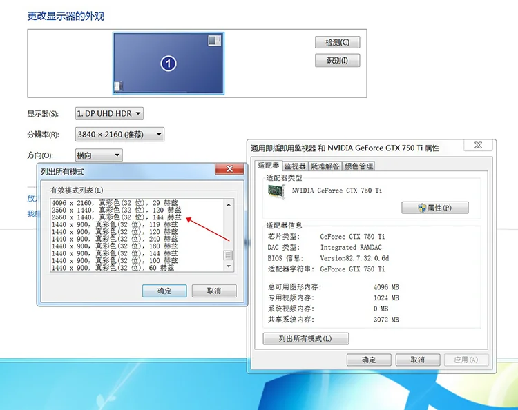Screen dimensions: 518x410
Task: Click mode list scrollbar down arrow
Action: (229, 266)
